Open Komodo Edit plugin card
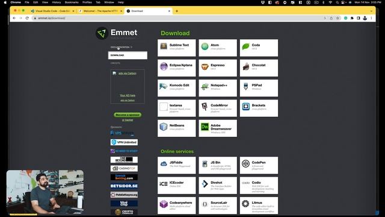 coord(177,88)
